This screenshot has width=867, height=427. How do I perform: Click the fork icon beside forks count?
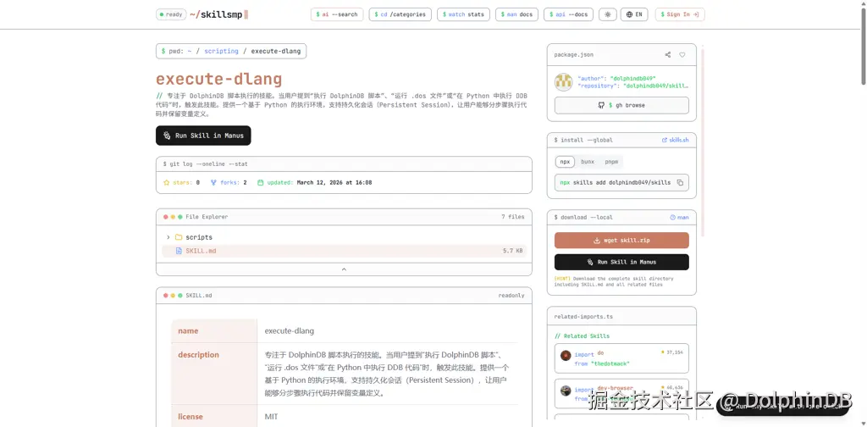click(x=213, y=182)
